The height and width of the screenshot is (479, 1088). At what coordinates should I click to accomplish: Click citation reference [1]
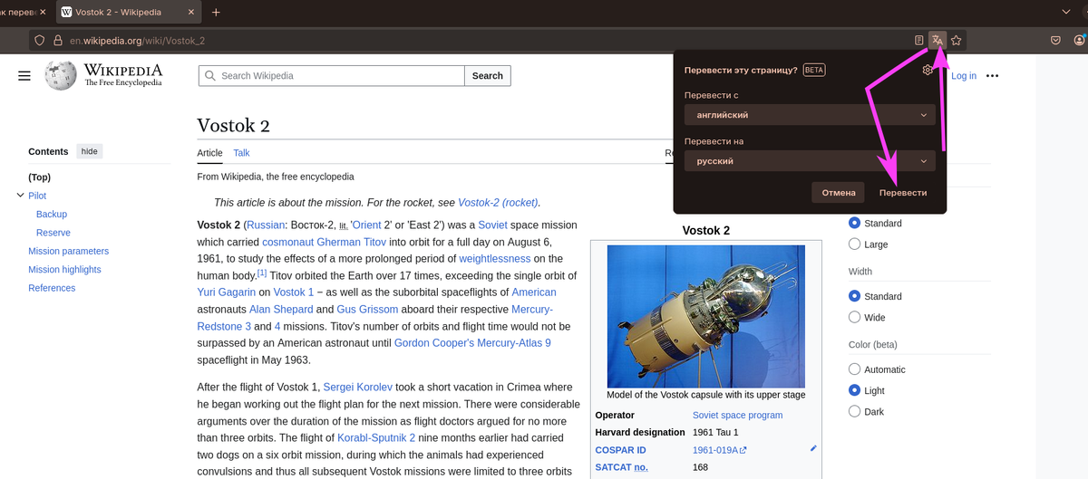[262, 273]
